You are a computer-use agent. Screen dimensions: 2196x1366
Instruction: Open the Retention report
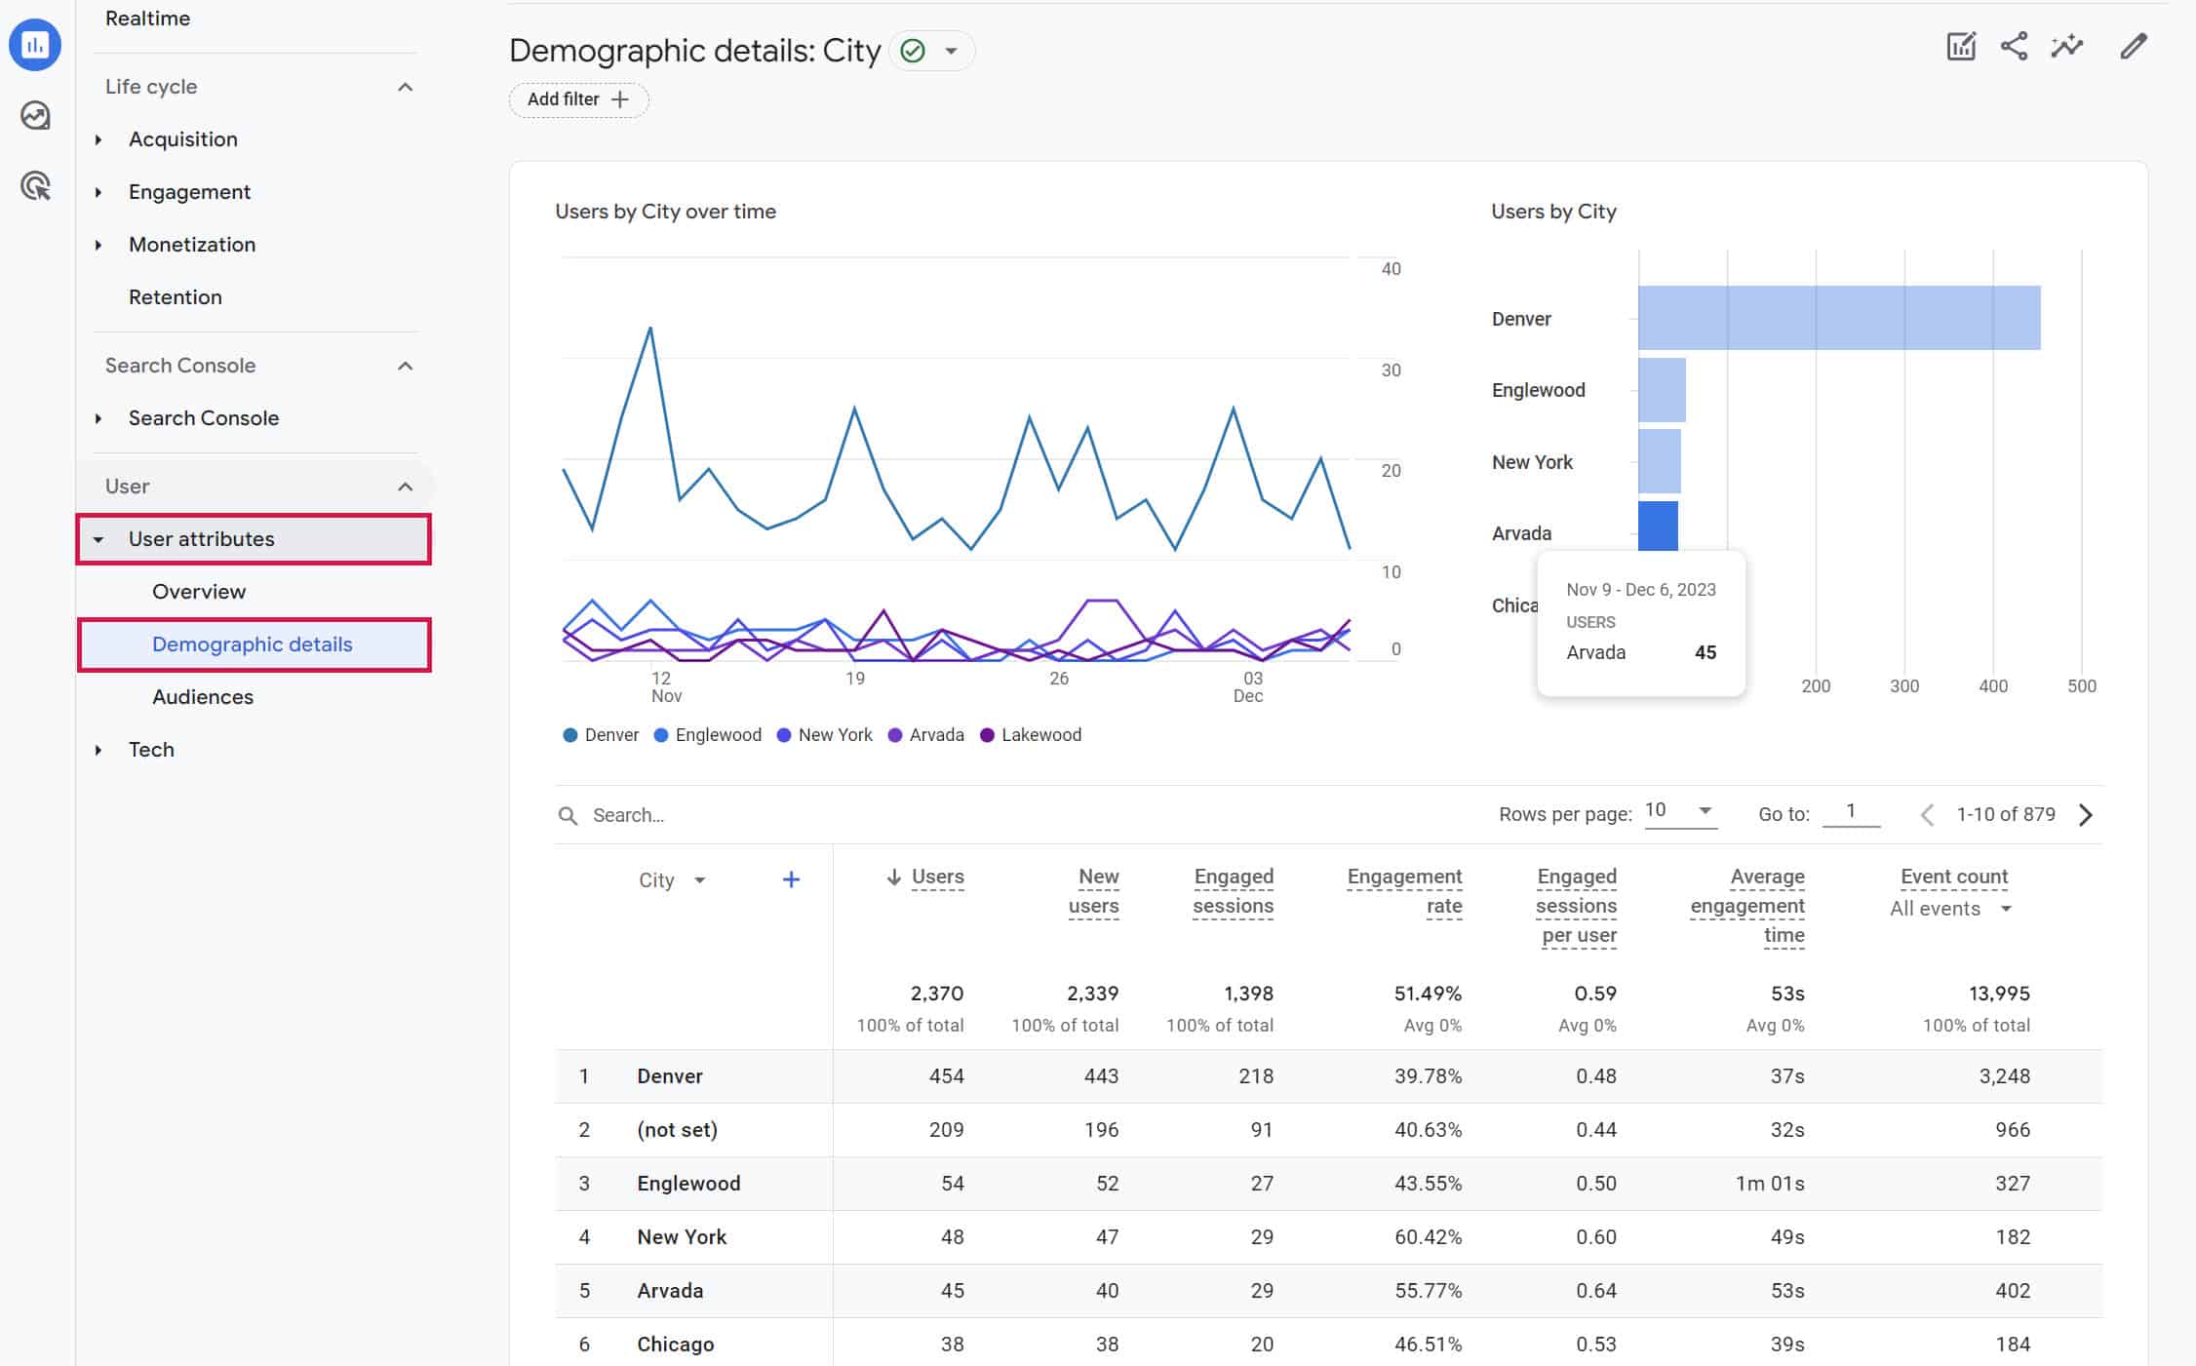(176, 297)
